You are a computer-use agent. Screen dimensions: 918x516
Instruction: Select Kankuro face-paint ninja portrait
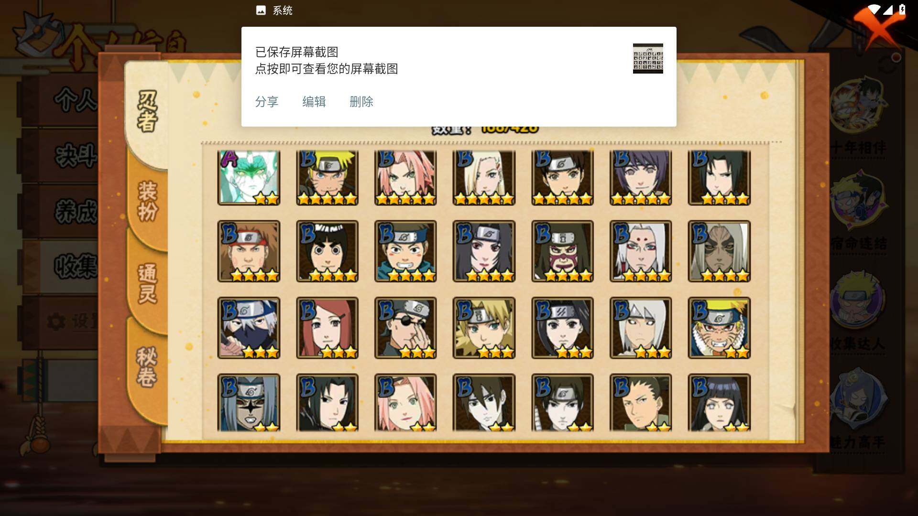pyautogui.click(x=562, y=251)
